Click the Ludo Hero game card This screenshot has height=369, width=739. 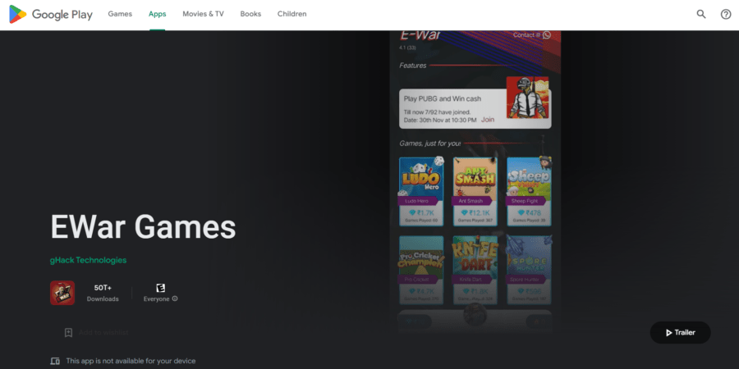tap(421, 191)
